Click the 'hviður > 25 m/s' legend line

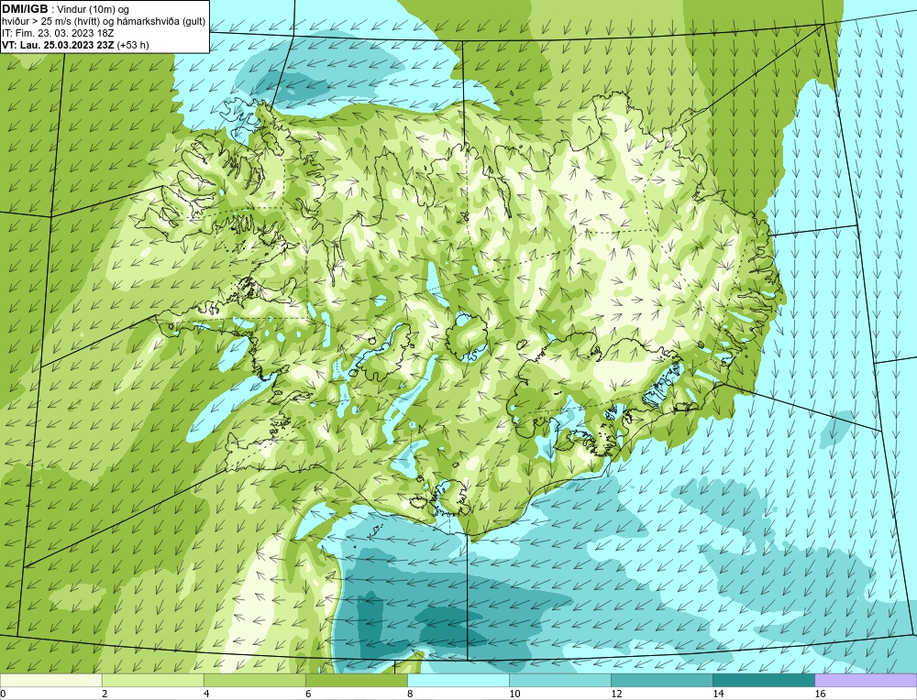[104, 22]
